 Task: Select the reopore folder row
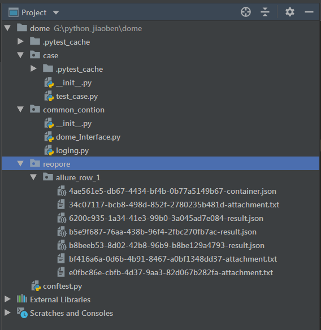pyautogui.click(x=160, y=163)
